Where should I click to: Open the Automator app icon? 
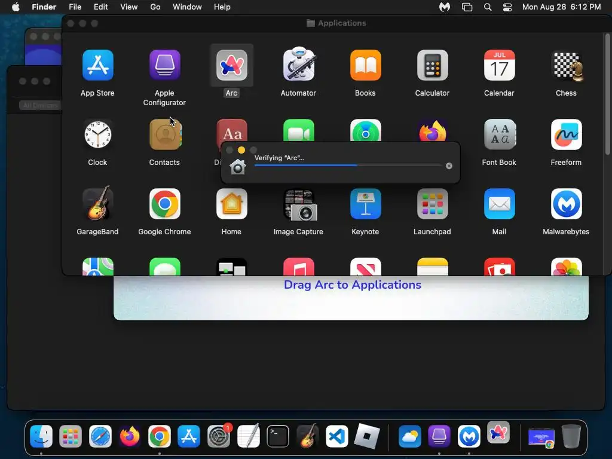[x=299, y=65]
